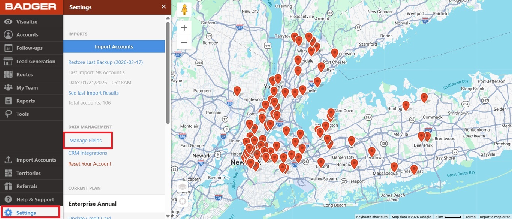The height and width of the screenshot is (219, 512).
Task: Zoom out the map with minus button
Action: pos(184,42)
